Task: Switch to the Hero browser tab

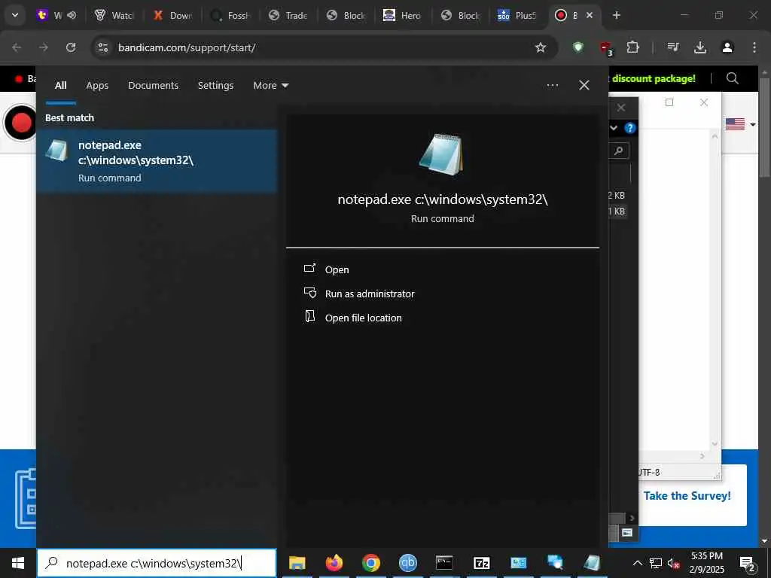Action: tap(404, 16)
